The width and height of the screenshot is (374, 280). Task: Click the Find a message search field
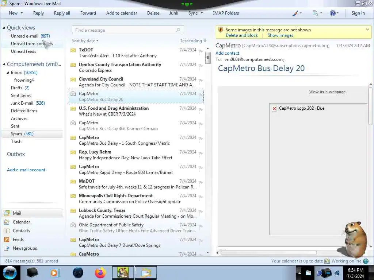(x=128, y=30)
